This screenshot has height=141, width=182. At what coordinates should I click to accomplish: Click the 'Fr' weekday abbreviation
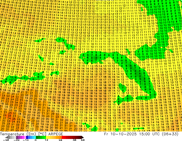tap(106, 134)
